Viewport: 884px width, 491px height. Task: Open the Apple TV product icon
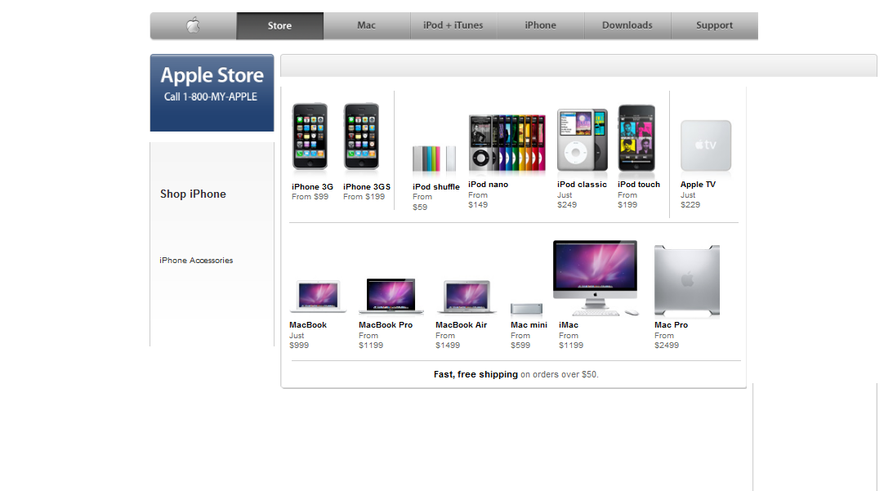click(x=704, y=145)
